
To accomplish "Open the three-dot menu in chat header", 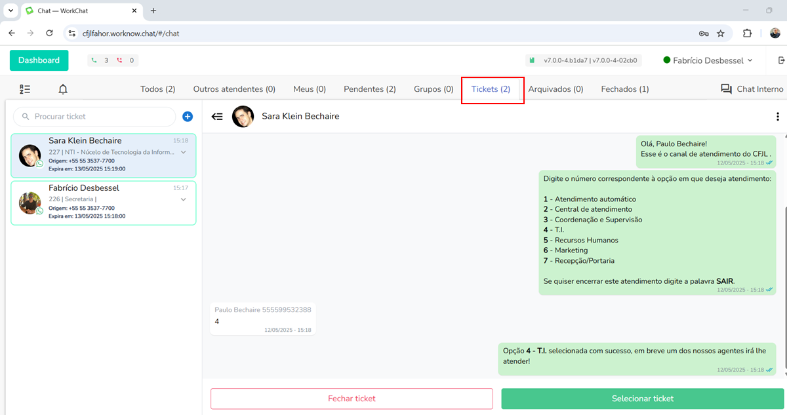I will coord(778,117).
